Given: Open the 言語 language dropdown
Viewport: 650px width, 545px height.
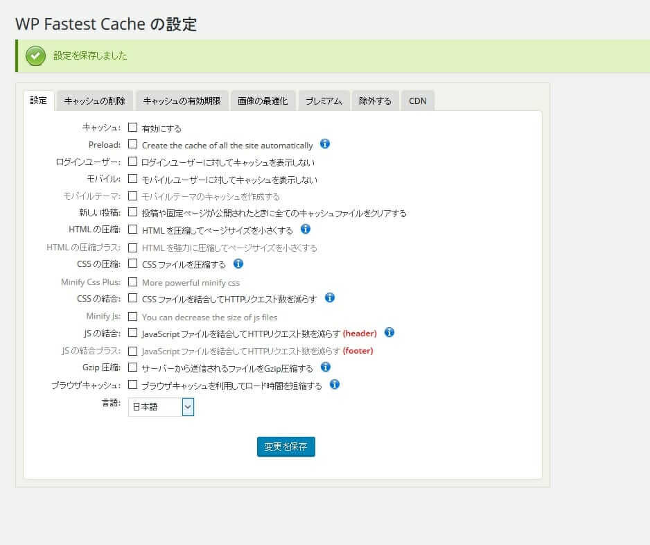Looking at the screenshot, I should (x=161, y=407).
